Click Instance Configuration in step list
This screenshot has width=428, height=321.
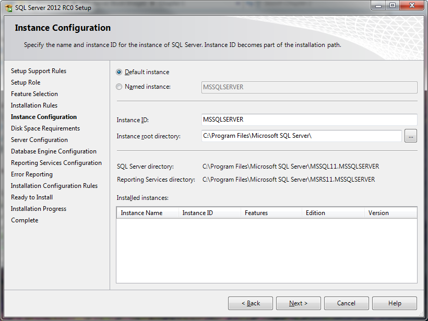[44, 117]
